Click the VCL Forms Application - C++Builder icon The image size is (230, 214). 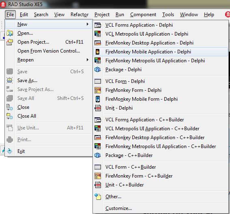pyautogui.click(x=98, y=120)
